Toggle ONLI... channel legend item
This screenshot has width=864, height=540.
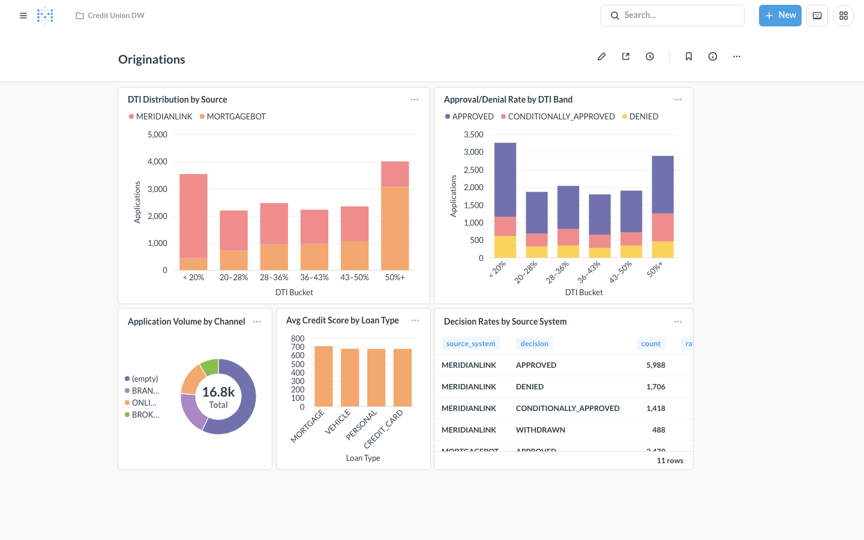coord(140,403)
